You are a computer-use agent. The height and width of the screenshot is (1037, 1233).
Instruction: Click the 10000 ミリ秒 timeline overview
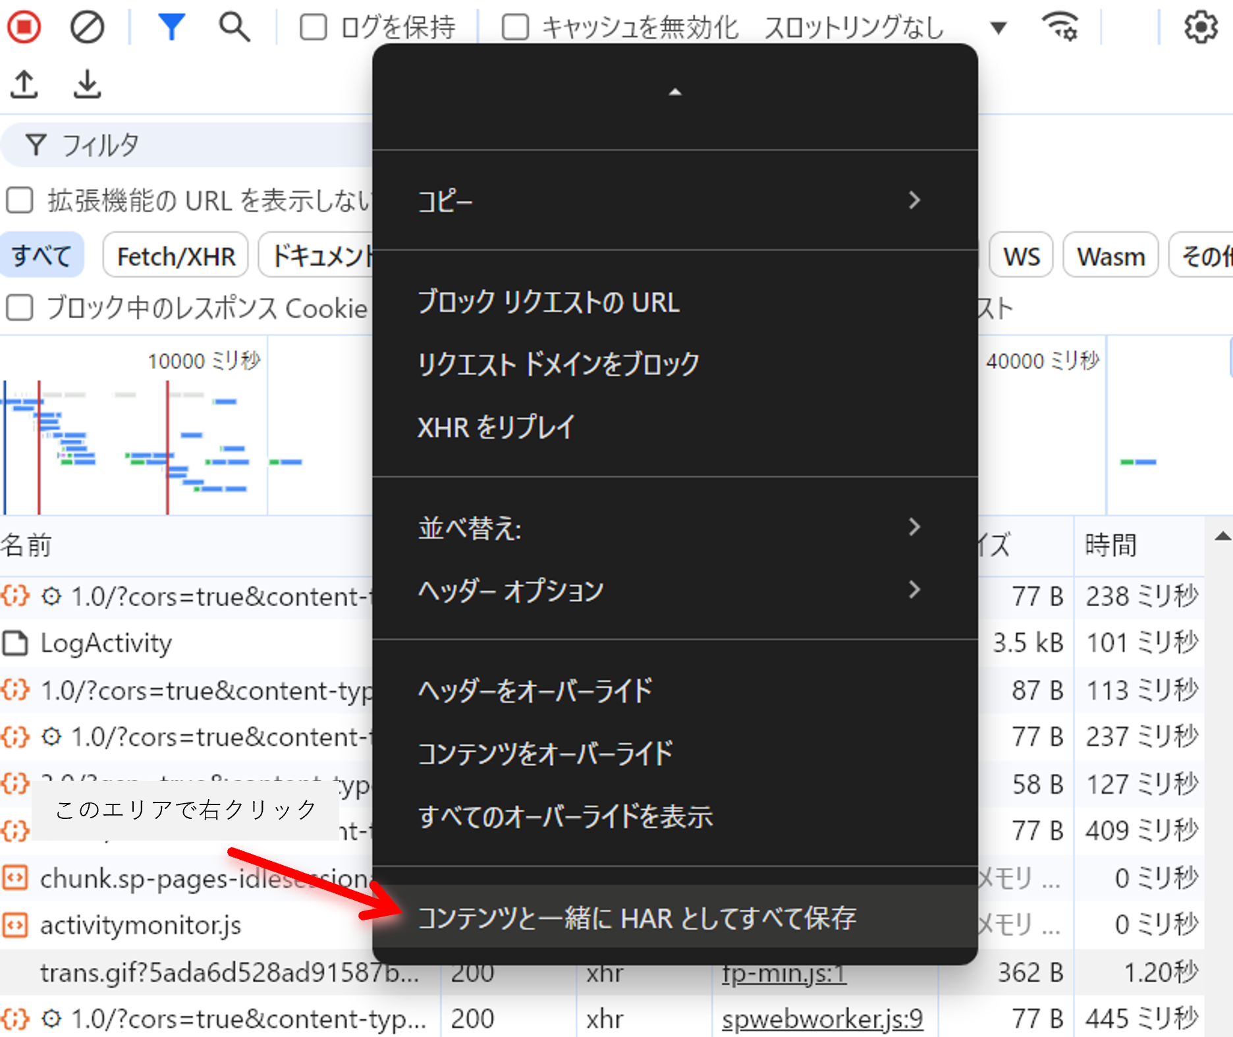point(204,360)
